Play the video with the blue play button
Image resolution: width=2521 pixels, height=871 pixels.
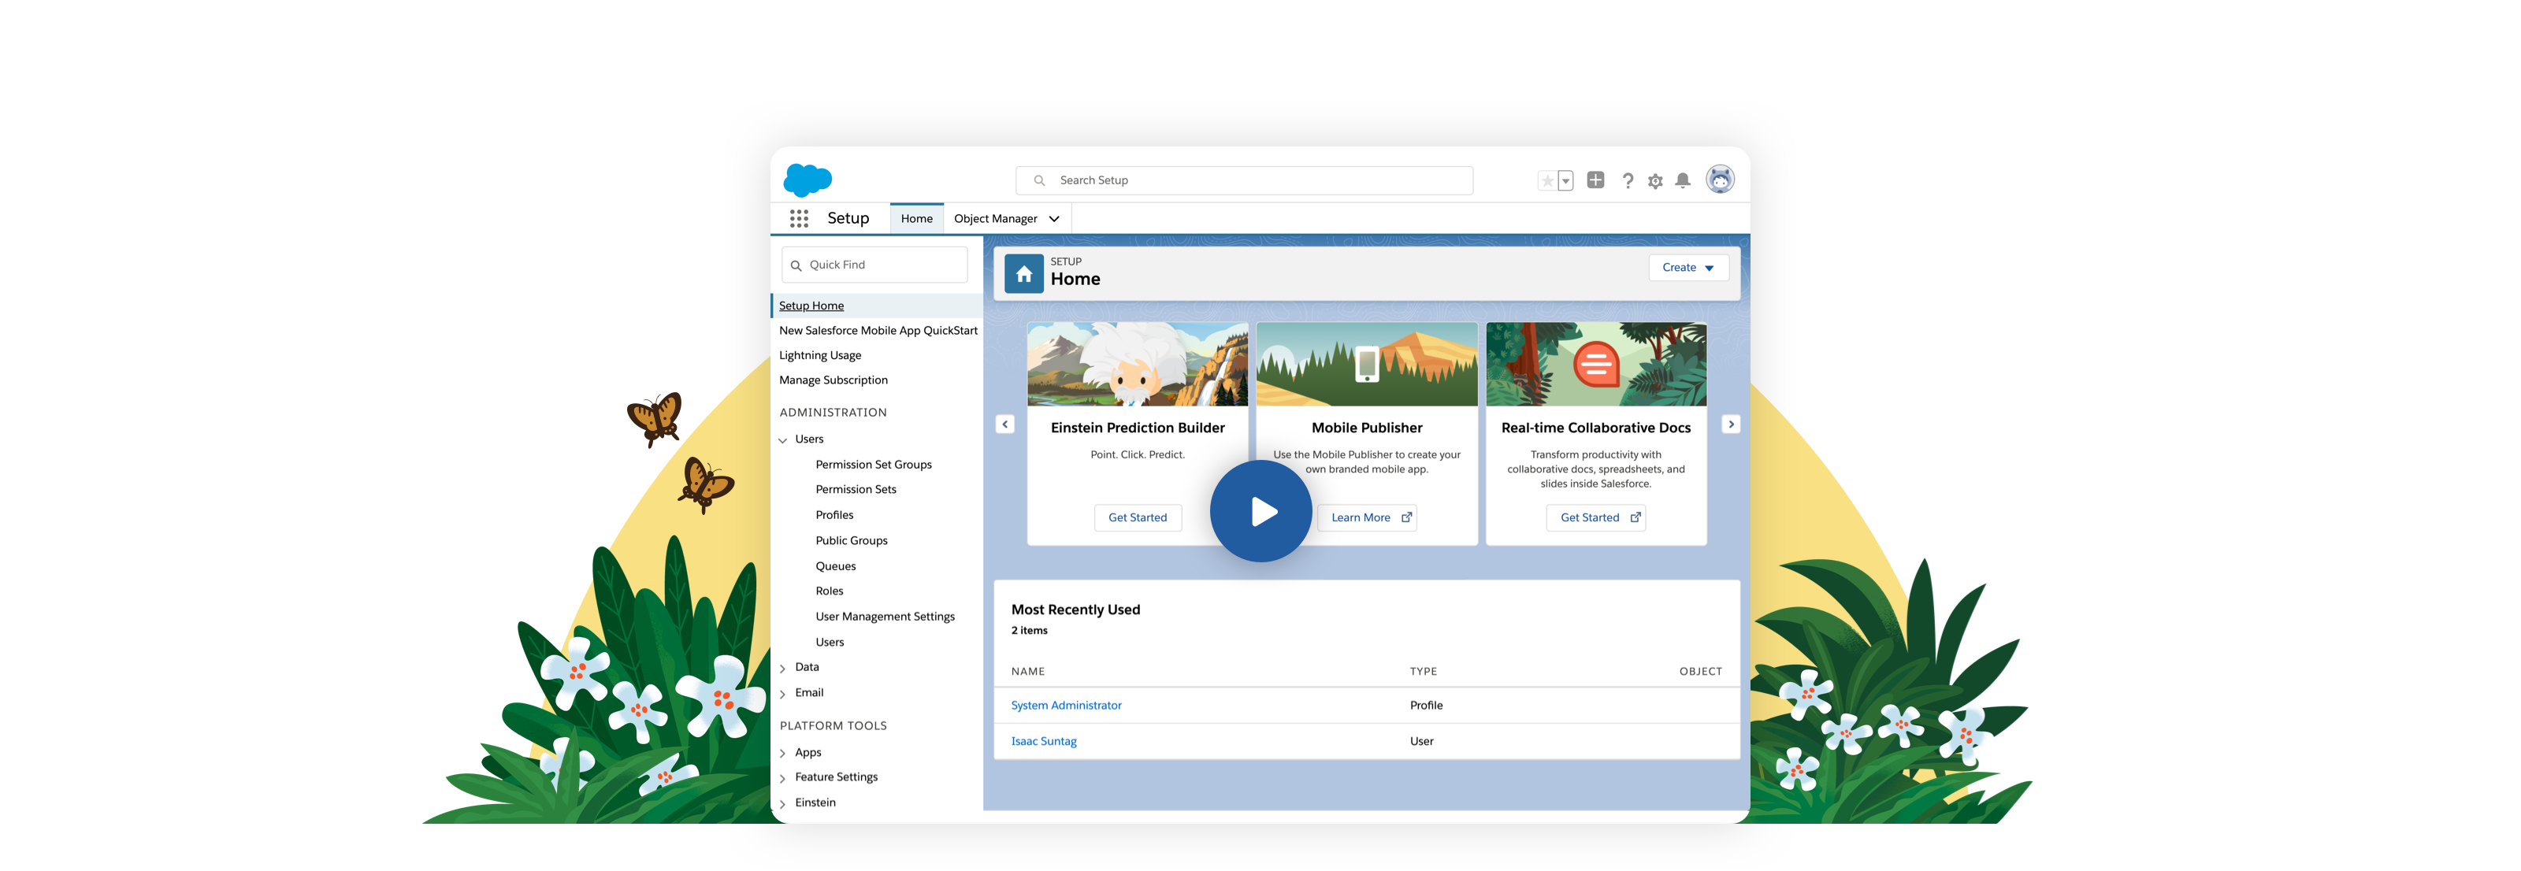1260,511
